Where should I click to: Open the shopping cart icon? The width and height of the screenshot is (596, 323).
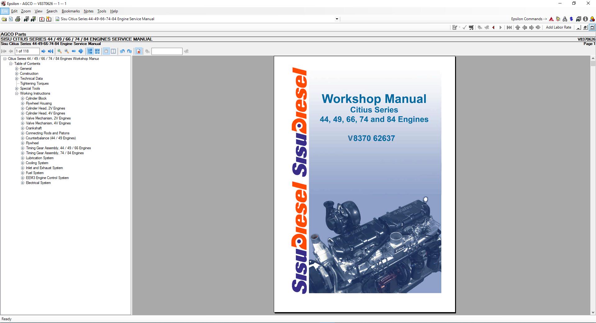pos(471,28)
